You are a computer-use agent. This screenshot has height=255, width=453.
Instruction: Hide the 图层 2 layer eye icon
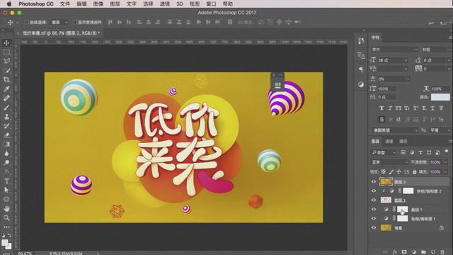point(374,182)
